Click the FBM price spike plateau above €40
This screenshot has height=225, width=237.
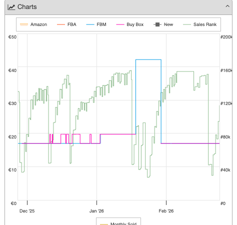(x=148, y=59)
